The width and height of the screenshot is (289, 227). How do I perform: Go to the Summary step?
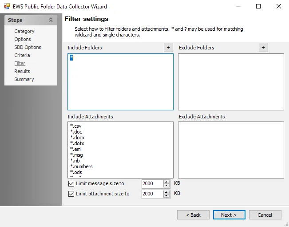click(x=24, y=79)
